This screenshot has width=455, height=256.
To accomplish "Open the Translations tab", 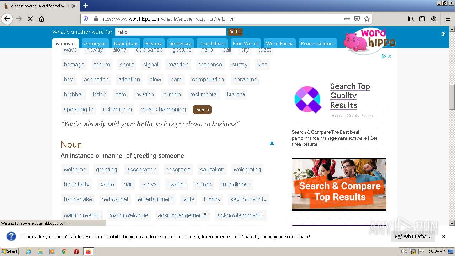I will tap(212, 43).
